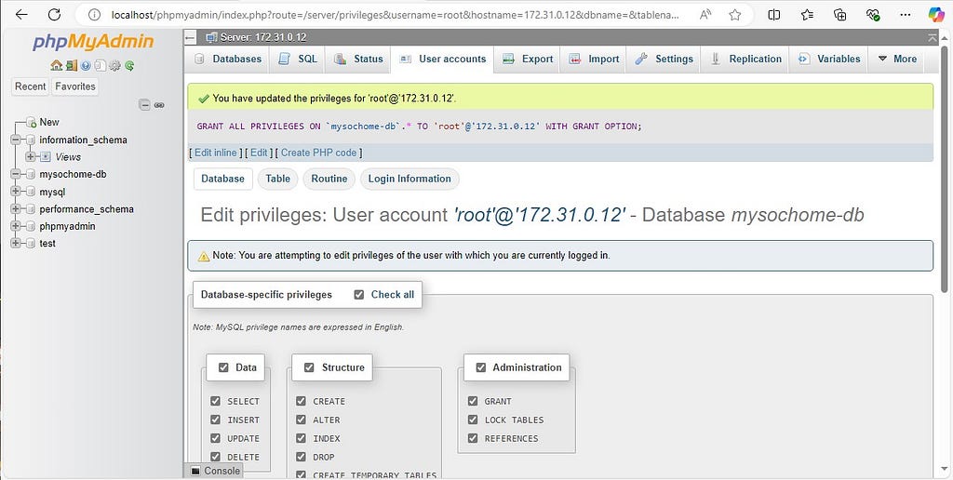Image resolution: width=953 pixels, height=480 pixels.
Task: Uncheck the CREATE privilege
Action: (301, 401)
